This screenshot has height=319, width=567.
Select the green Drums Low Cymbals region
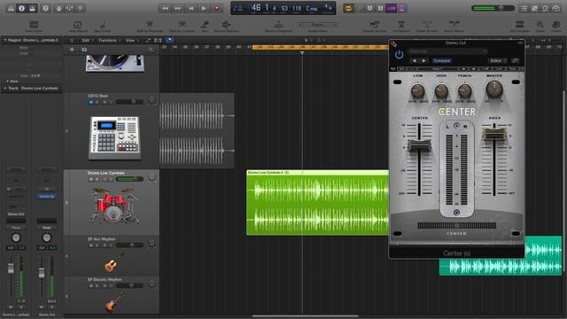point(317,203)
